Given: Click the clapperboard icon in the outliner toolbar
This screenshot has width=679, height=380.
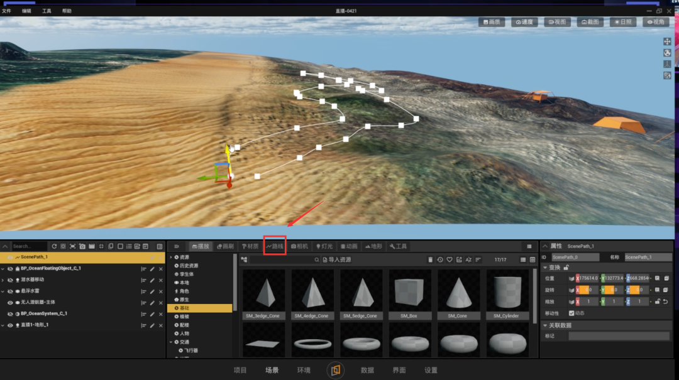Looking at the screenshot, I should pos(92,246).
